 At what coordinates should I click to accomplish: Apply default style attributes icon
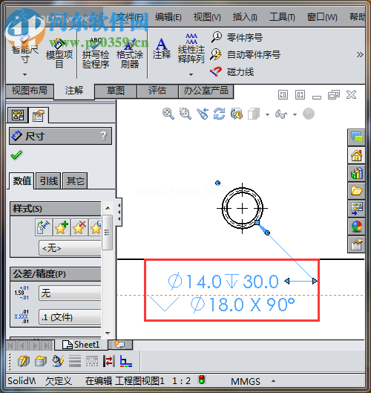coord(44,227)
